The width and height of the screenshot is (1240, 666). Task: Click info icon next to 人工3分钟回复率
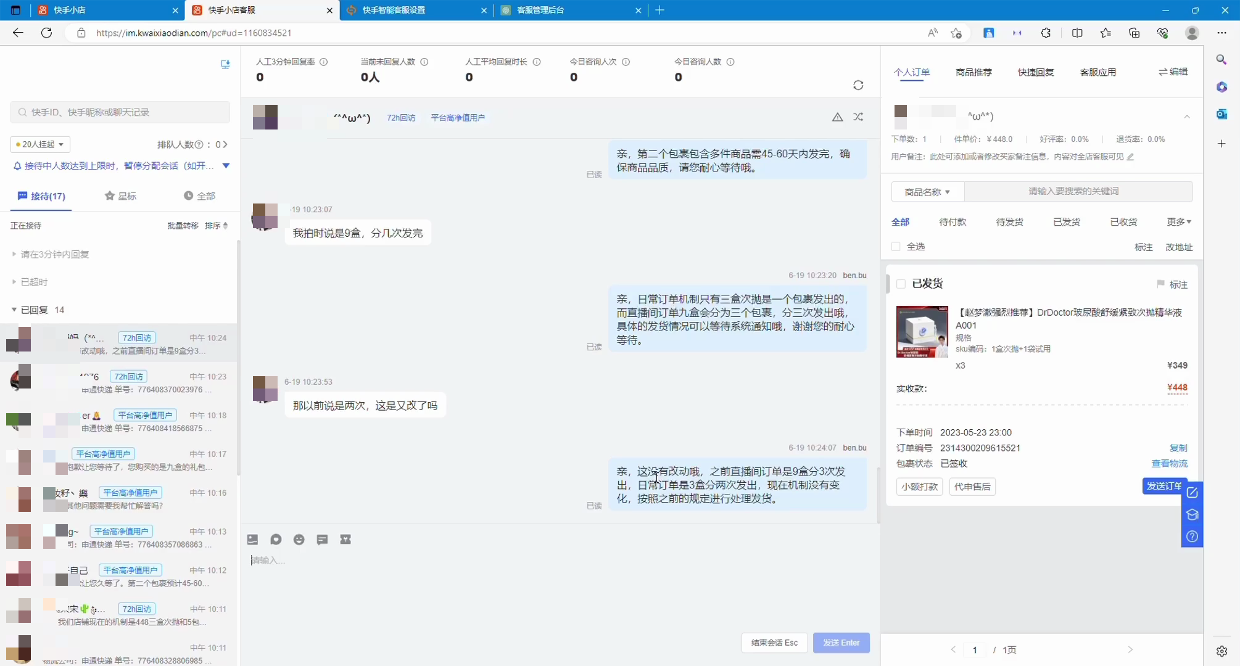(324, 62)
